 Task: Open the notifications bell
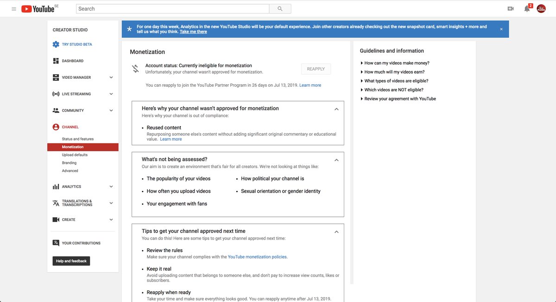click(x=527, y=9)
